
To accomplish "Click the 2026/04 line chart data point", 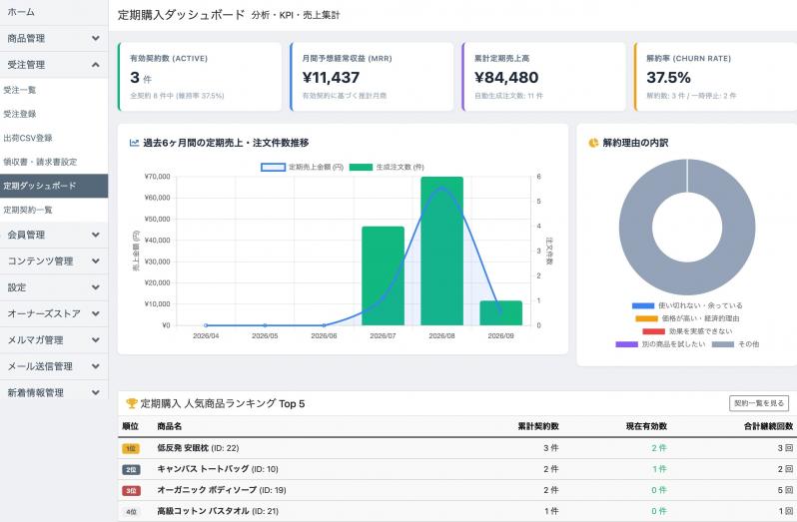I will point(206,325).
